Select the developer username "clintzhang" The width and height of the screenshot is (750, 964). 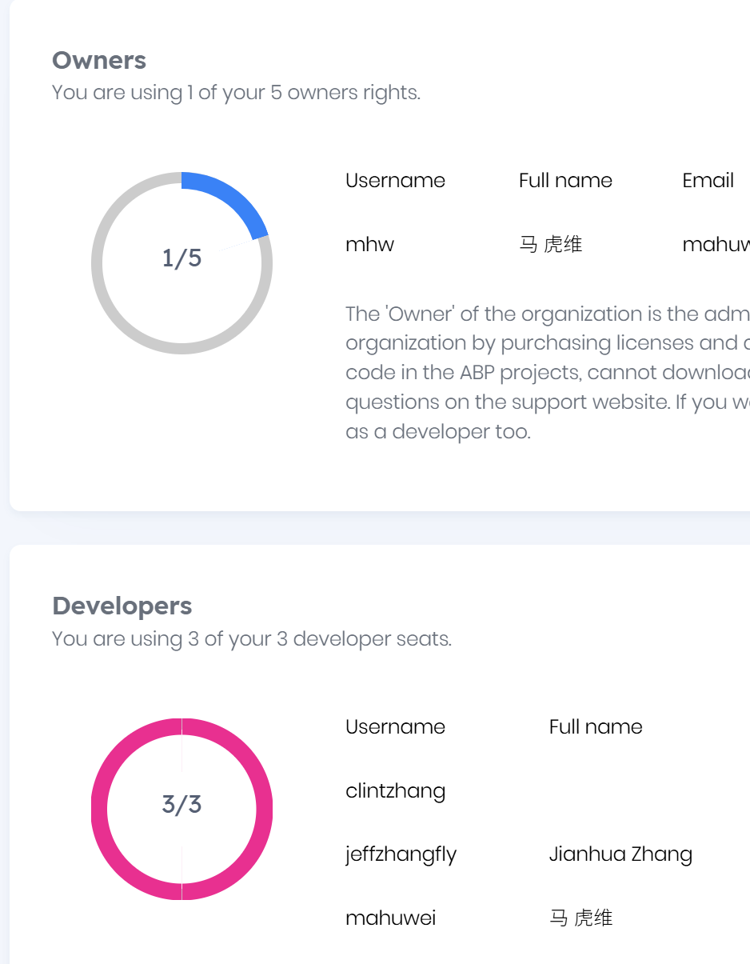[395, 791]
